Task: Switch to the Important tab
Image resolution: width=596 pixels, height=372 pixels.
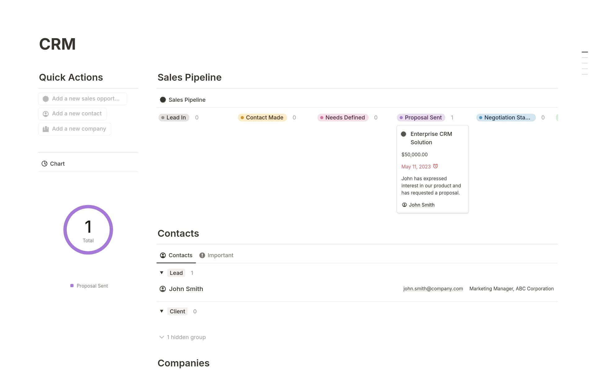Action: click(220, 255)
